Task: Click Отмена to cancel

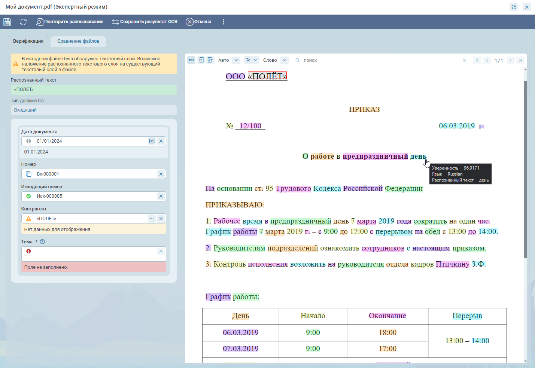Action: (x=199, y=22)
